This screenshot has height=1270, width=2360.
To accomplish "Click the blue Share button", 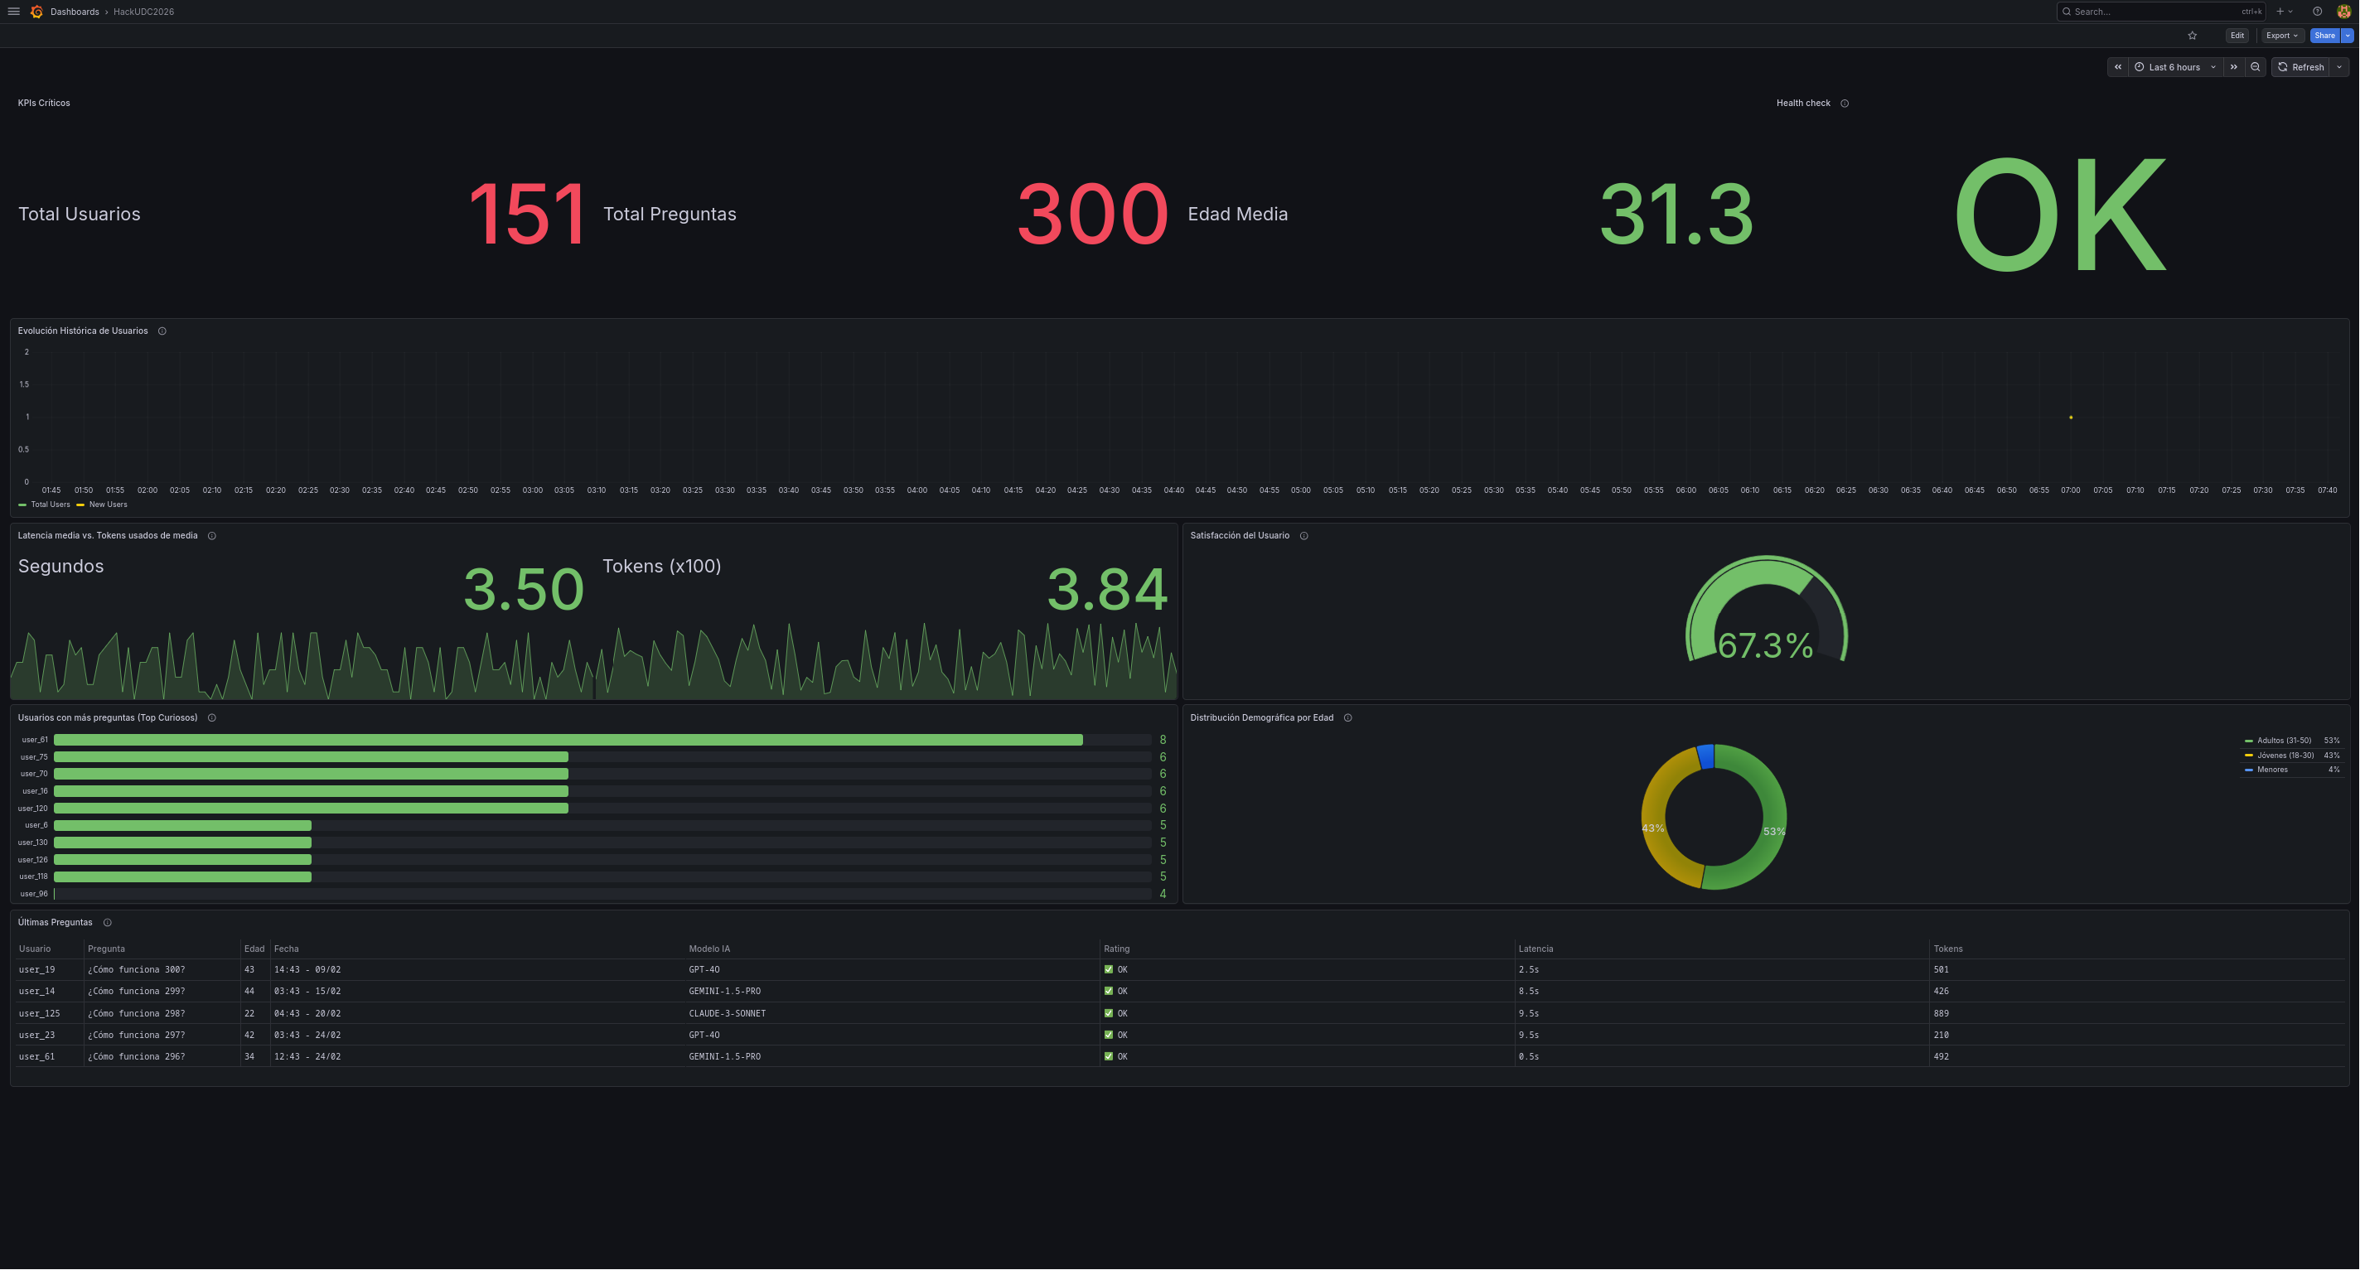I will (x=2324, y=36).
